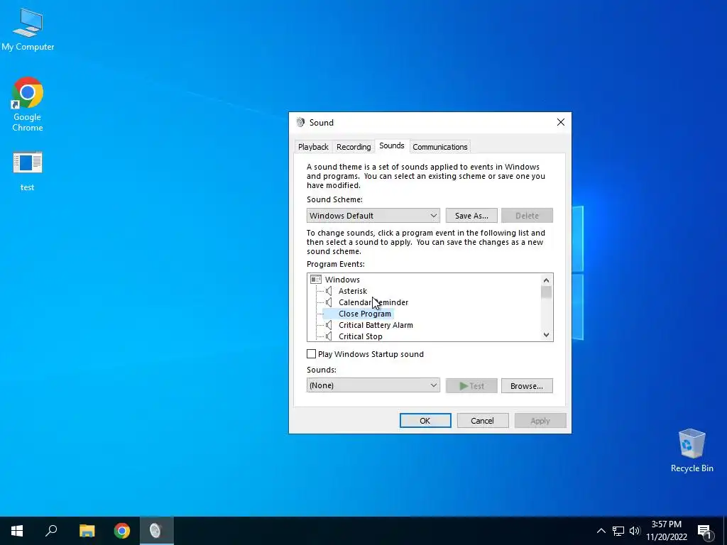Select the Windows tree root item
The height and width of the screenshot is (545, 727).
(x=342, y=280)
